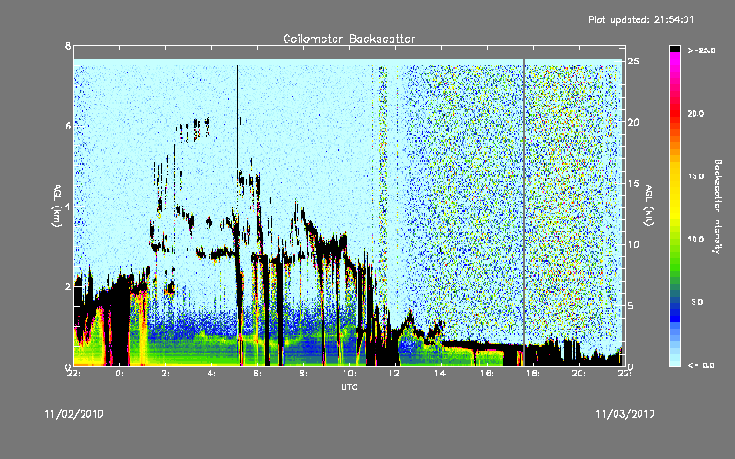The image size is (735, 459).
Task: Click the end date label 11/03/2010
Action: pyautogui.click(x=625, y=414)
